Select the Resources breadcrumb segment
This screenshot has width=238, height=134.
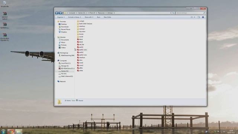tap(101, 13)
